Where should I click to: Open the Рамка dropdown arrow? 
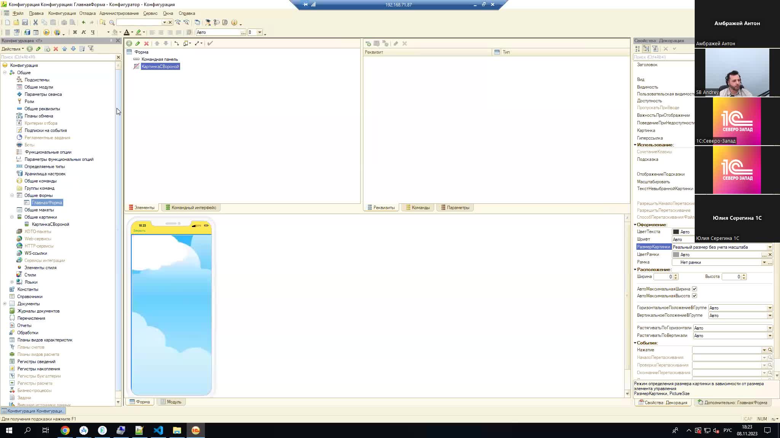point(764,262)
